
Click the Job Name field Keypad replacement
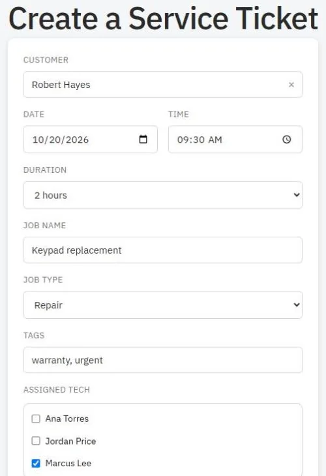[x=163, y=250]
